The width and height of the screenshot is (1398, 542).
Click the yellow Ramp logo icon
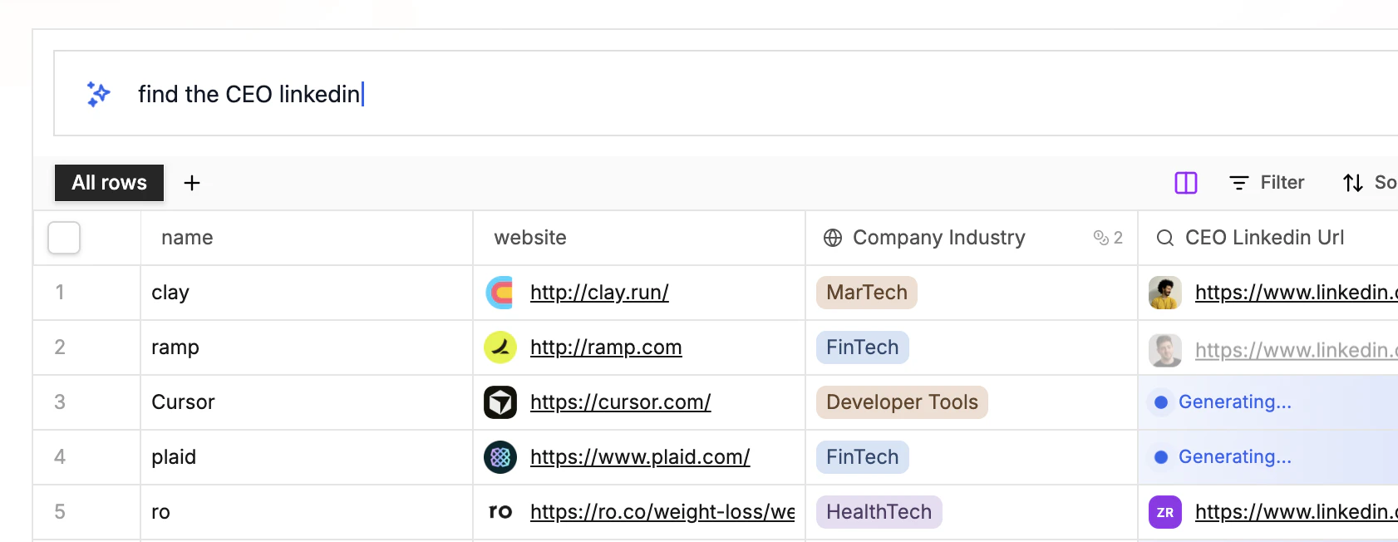500,347
